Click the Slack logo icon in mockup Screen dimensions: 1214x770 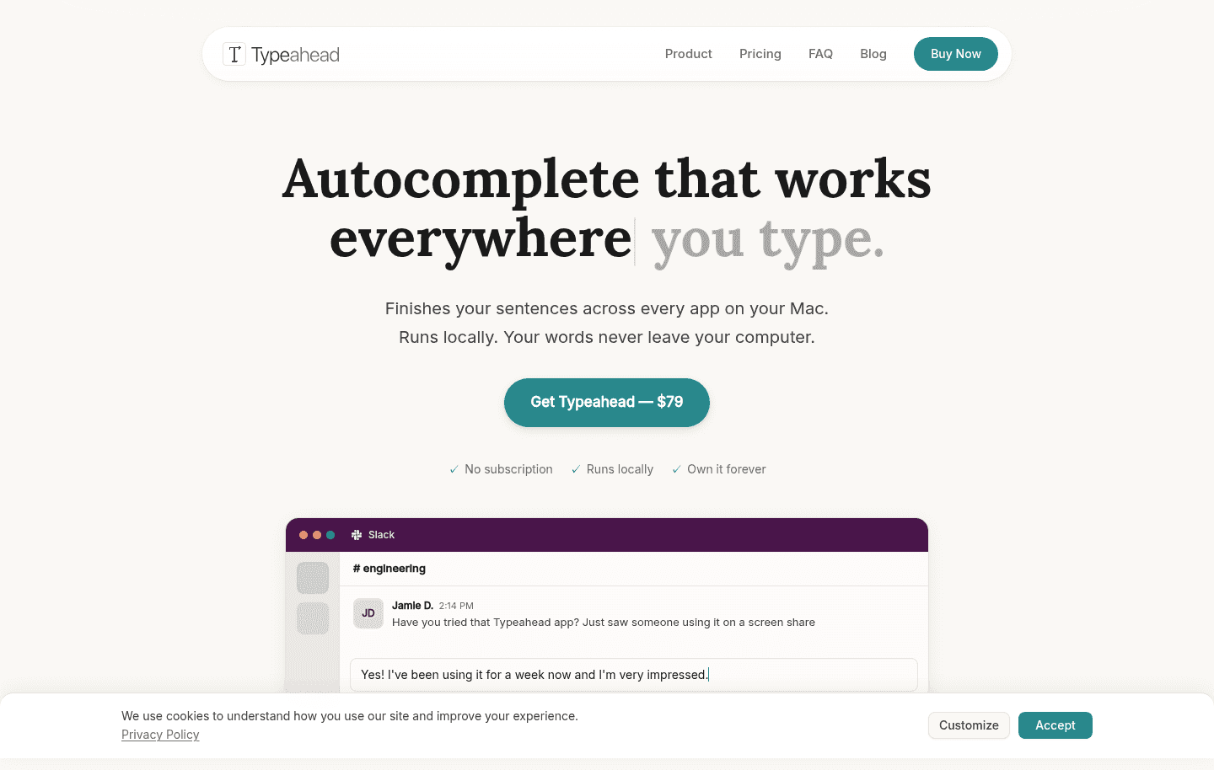click(357, 535)
